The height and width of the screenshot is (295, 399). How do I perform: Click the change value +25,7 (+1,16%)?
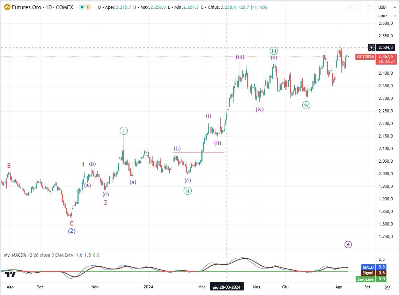[253, 7]
